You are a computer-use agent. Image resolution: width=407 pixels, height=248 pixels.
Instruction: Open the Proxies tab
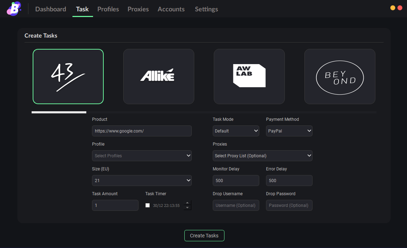coord(138,9)
